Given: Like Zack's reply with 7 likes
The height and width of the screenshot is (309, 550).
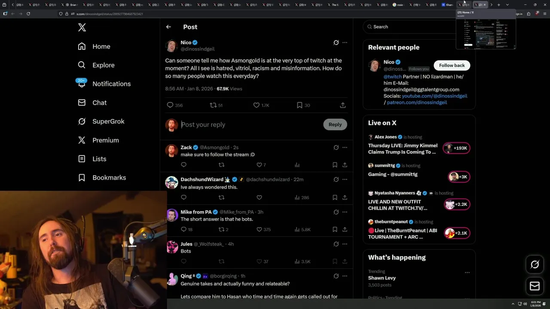Looking at the screenshot, I should click(x=261, y=165).
